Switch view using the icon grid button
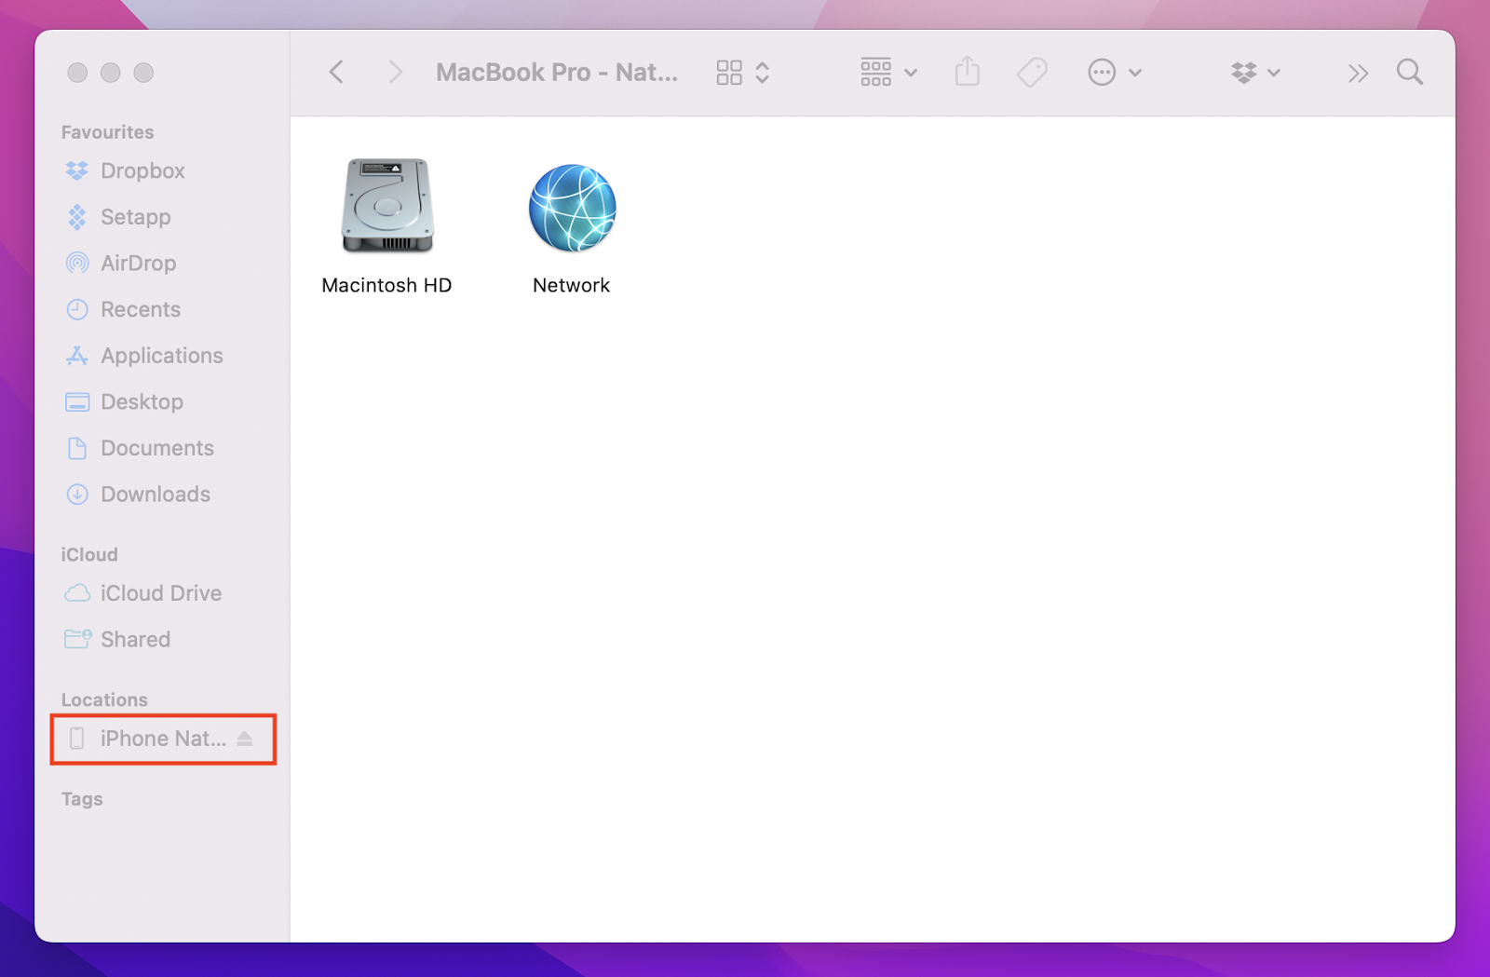Viewport: 1490px width, 977px height. coord(729,73)
